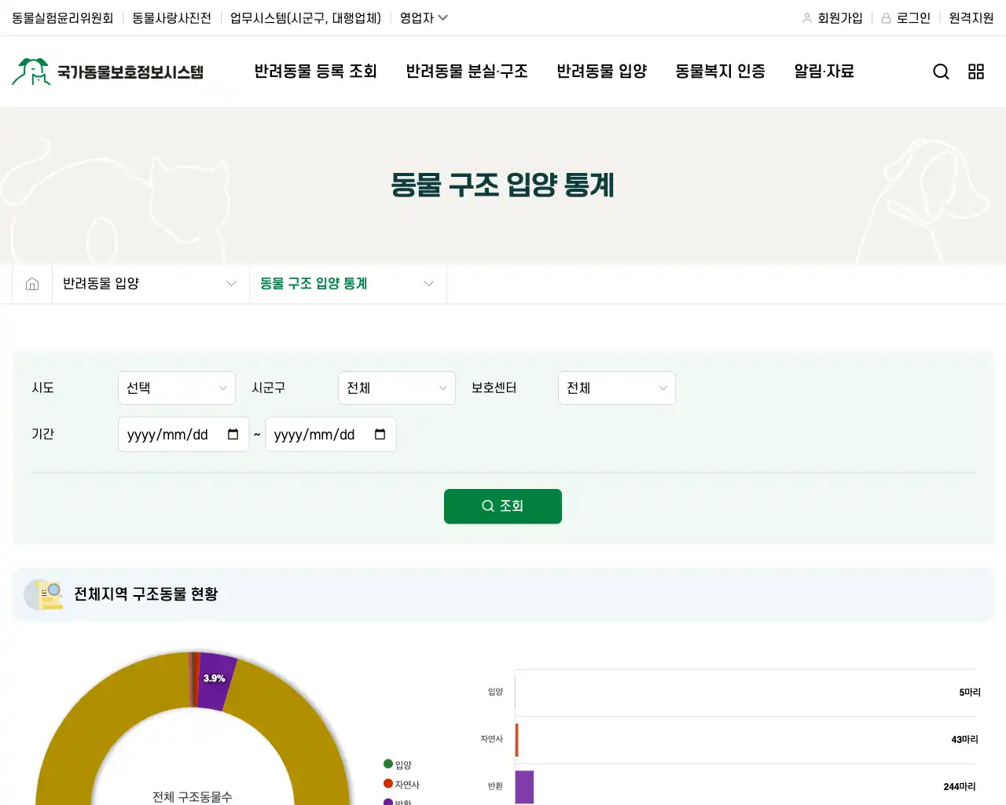This screenshot has height=805, width=1006.
Task: Click the 전체 구조동물수 donut center label
Action: tap(193, 797)
